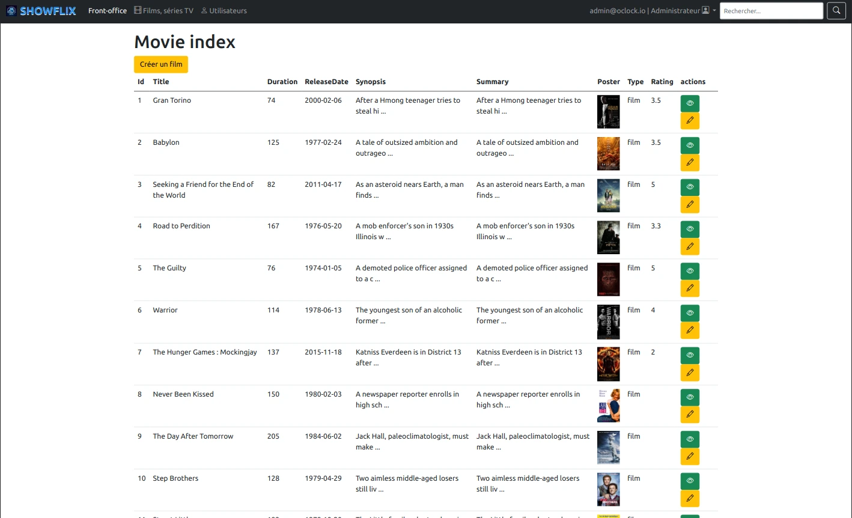Click the Summary column header
Viewport: 852px width, 518px height.
coord(492,82)
